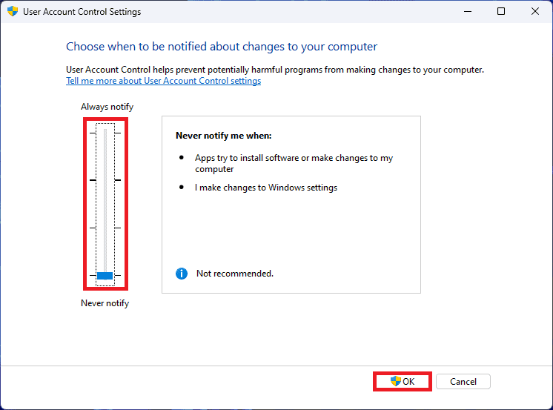Maximize the User Account Control Settings window

[x=501, y=12]
